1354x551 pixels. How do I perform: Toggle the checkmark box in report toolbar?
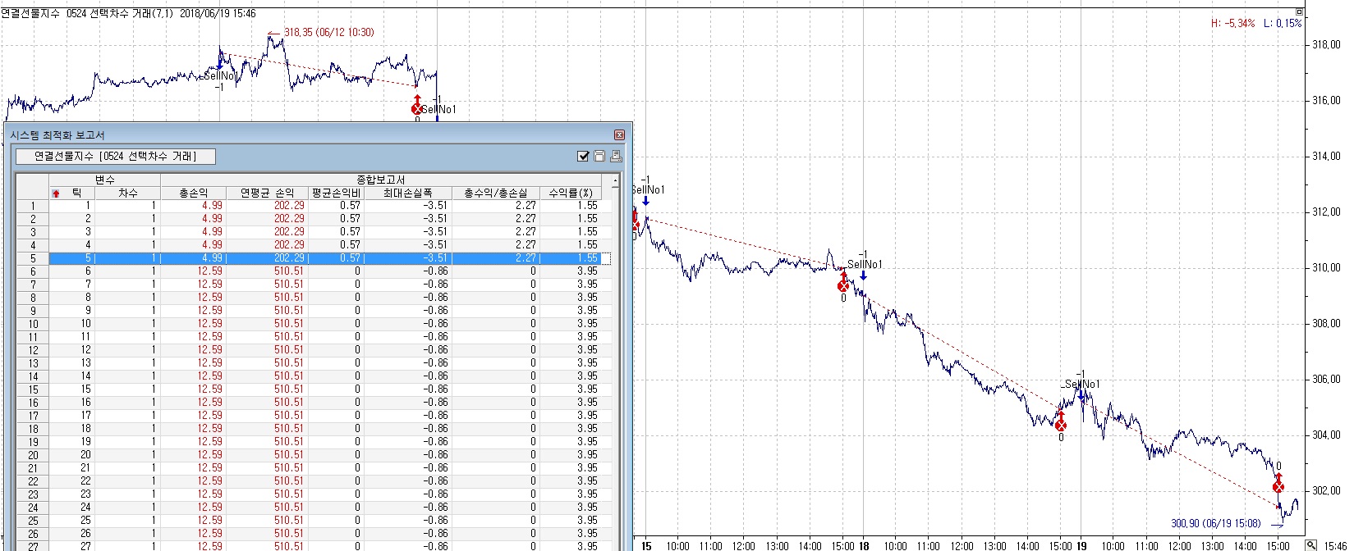[x=583, y=156]
